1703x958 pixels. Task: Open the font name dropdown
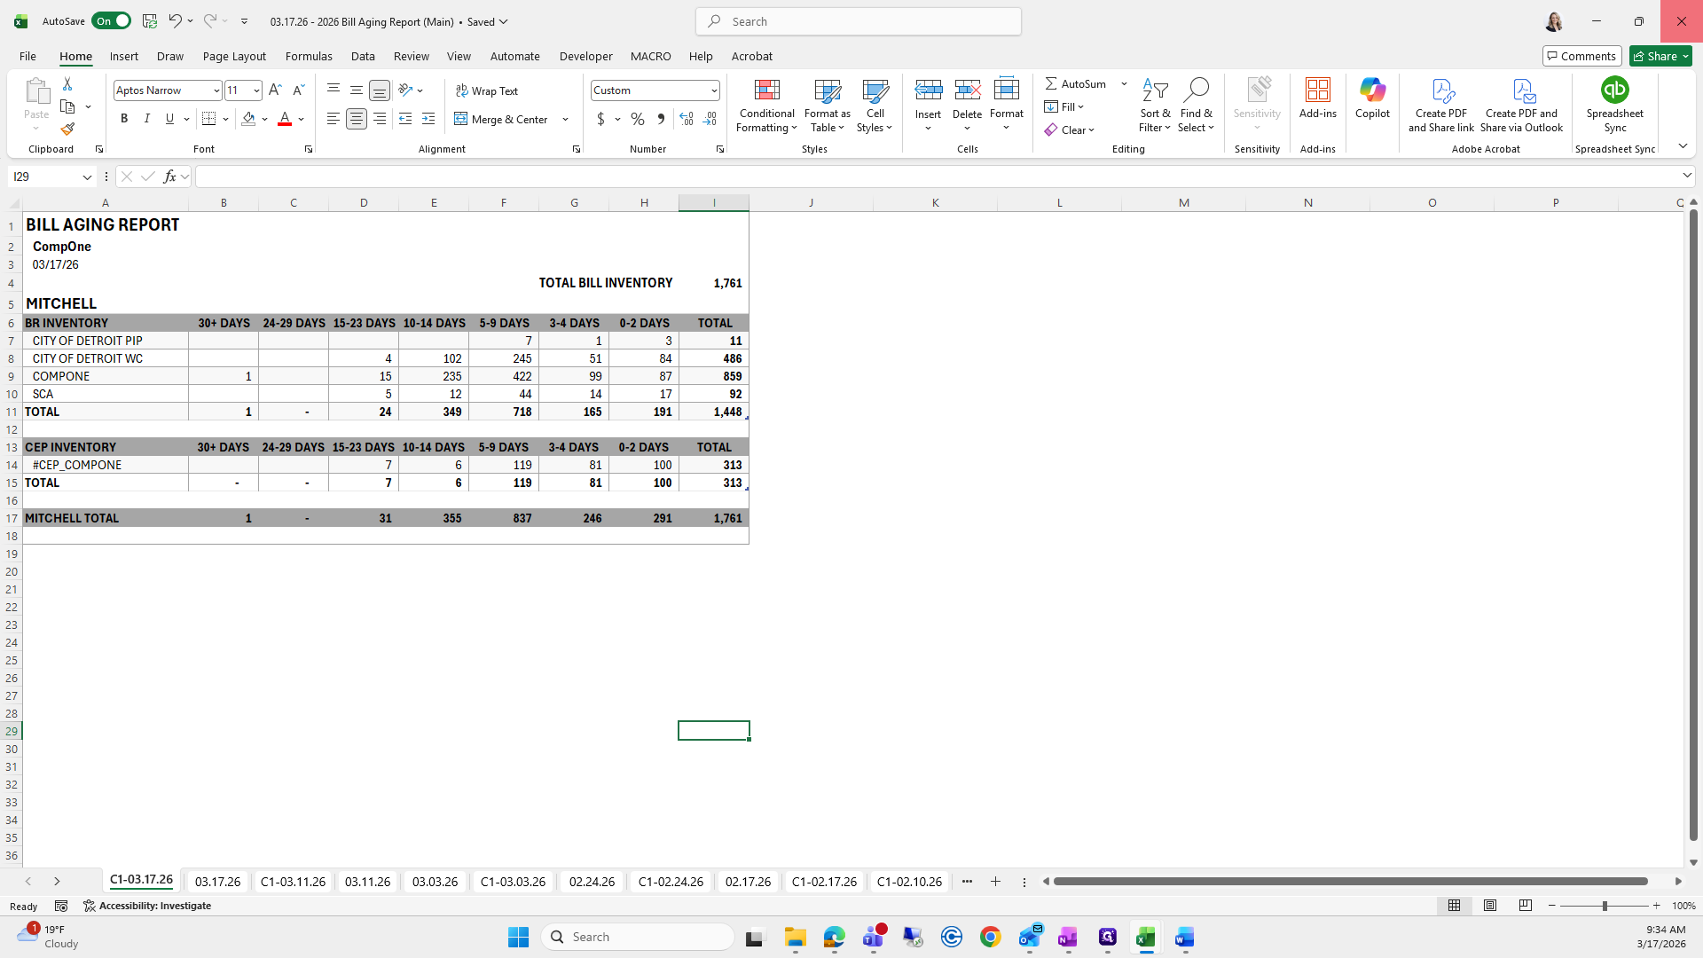click(216, 90)
